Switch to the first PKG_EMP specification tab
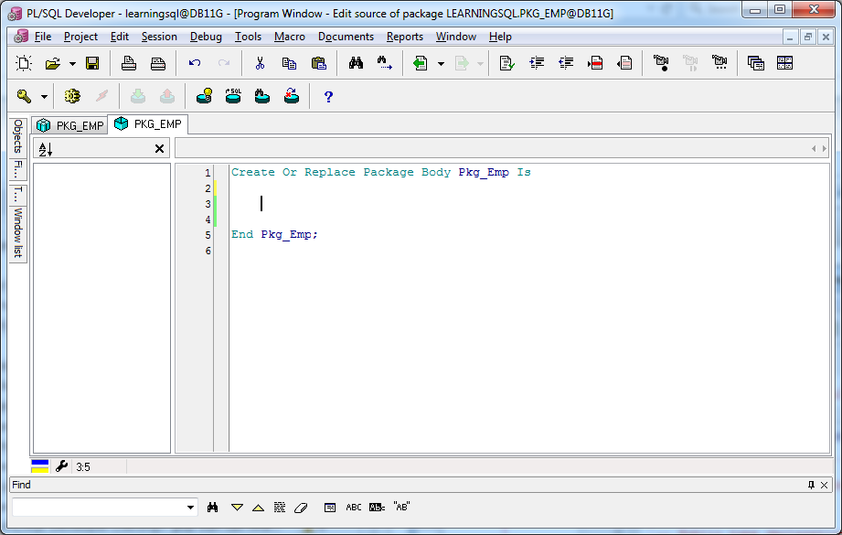 [69, 125]
